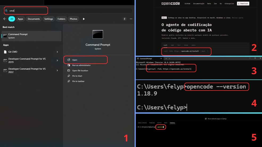Select the Documents search filter
The height and width of the screenshot is (147, 262).
34,19
